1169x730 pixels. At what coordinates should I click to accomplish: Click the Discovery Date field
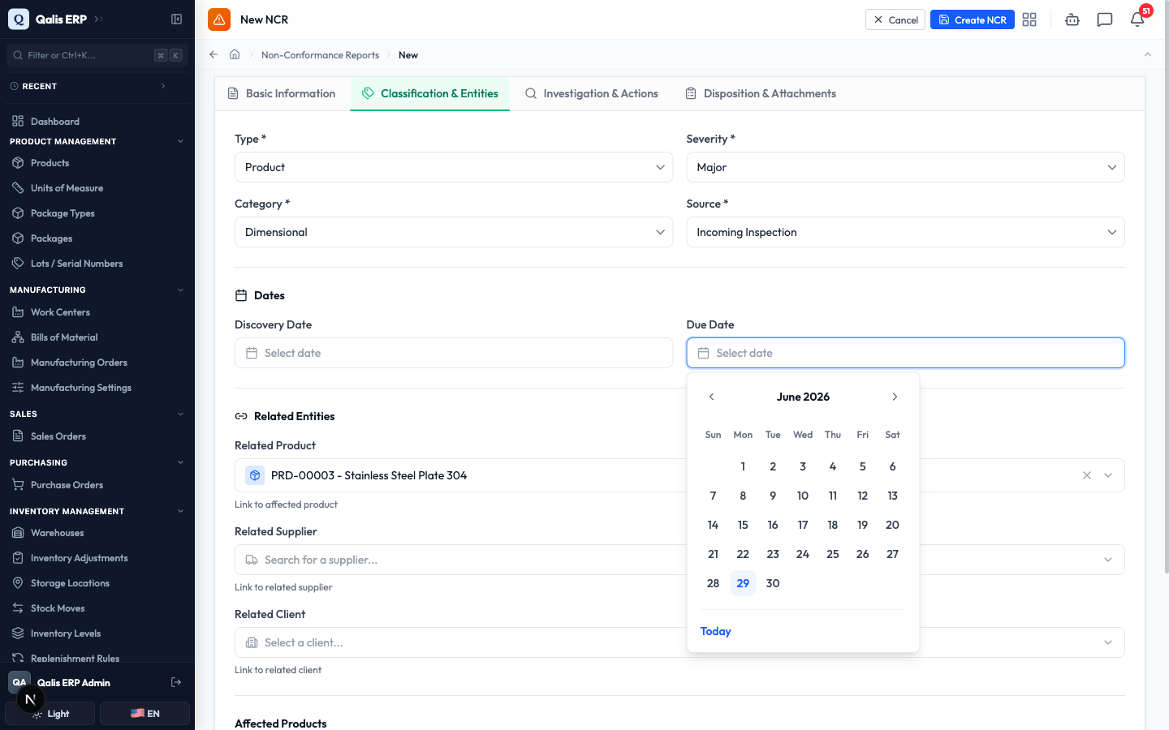454,353
